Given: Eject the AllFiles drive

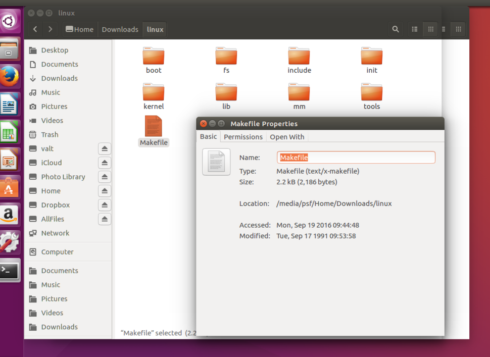Looking at the screenshot, I should tap(105, 219).
